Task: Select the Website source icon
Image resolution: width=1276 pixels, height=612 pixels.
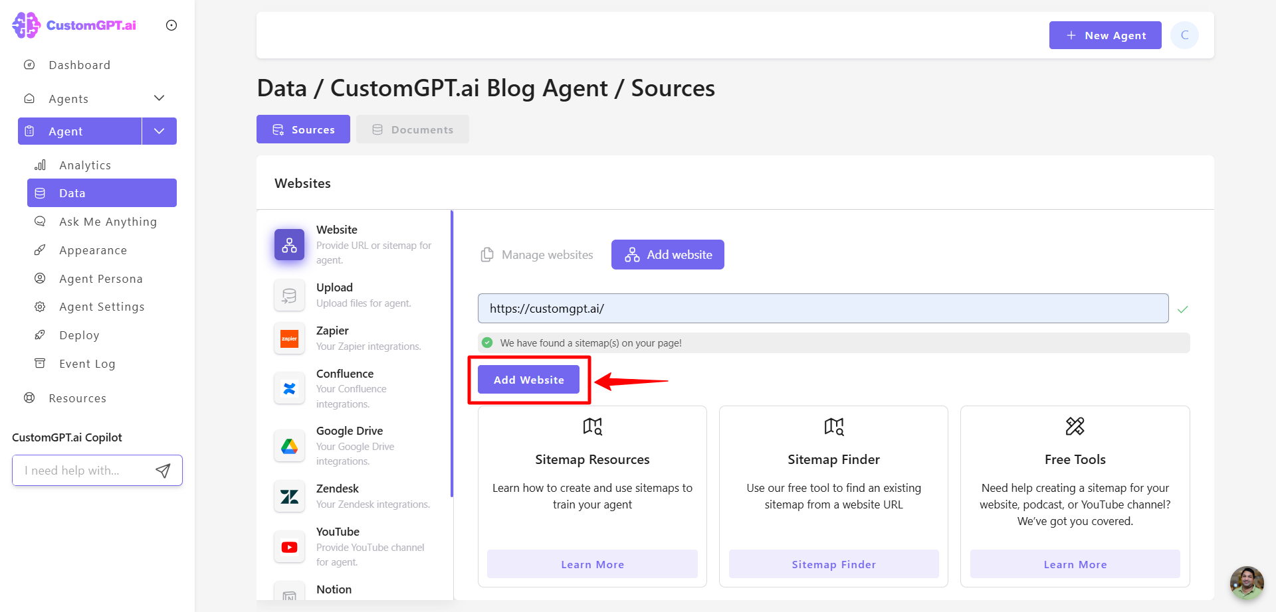Action: pyautogui.click(x=289, y=245)
